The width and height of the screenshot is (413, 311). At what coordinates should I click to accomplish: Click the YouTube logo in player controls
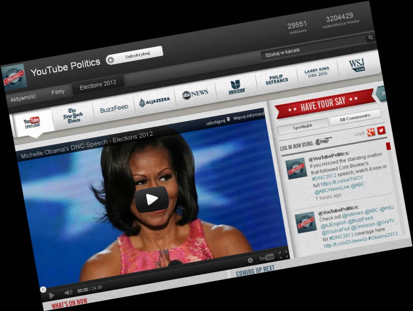coord(266,257)
